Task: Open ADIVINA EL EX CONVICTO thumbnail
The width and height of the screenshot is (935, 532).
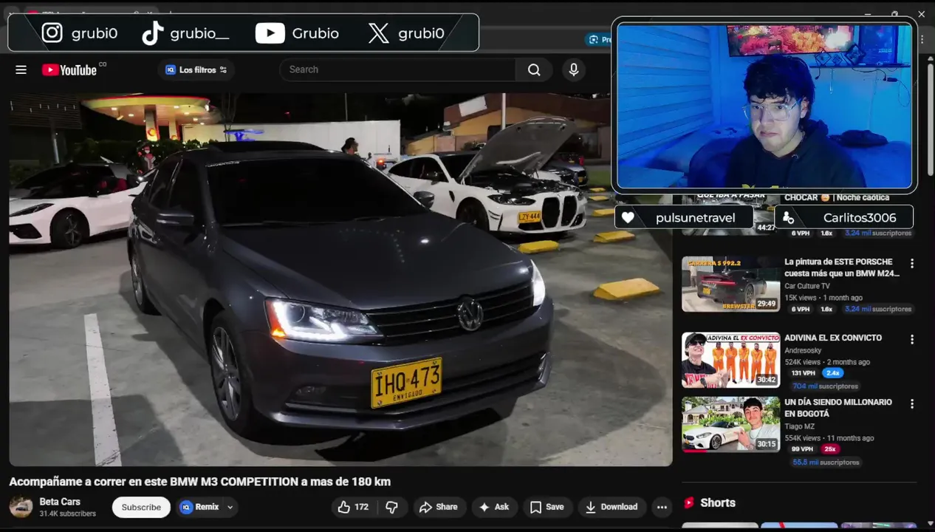Action: tap(730, 360)
